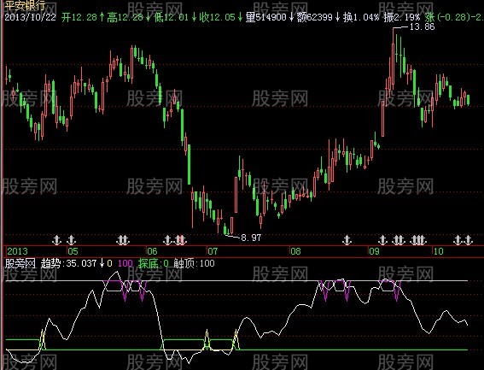Viewport: 484px width, 370px height.
Task: Click the high price 高12.28
Action: coord(125,17)
